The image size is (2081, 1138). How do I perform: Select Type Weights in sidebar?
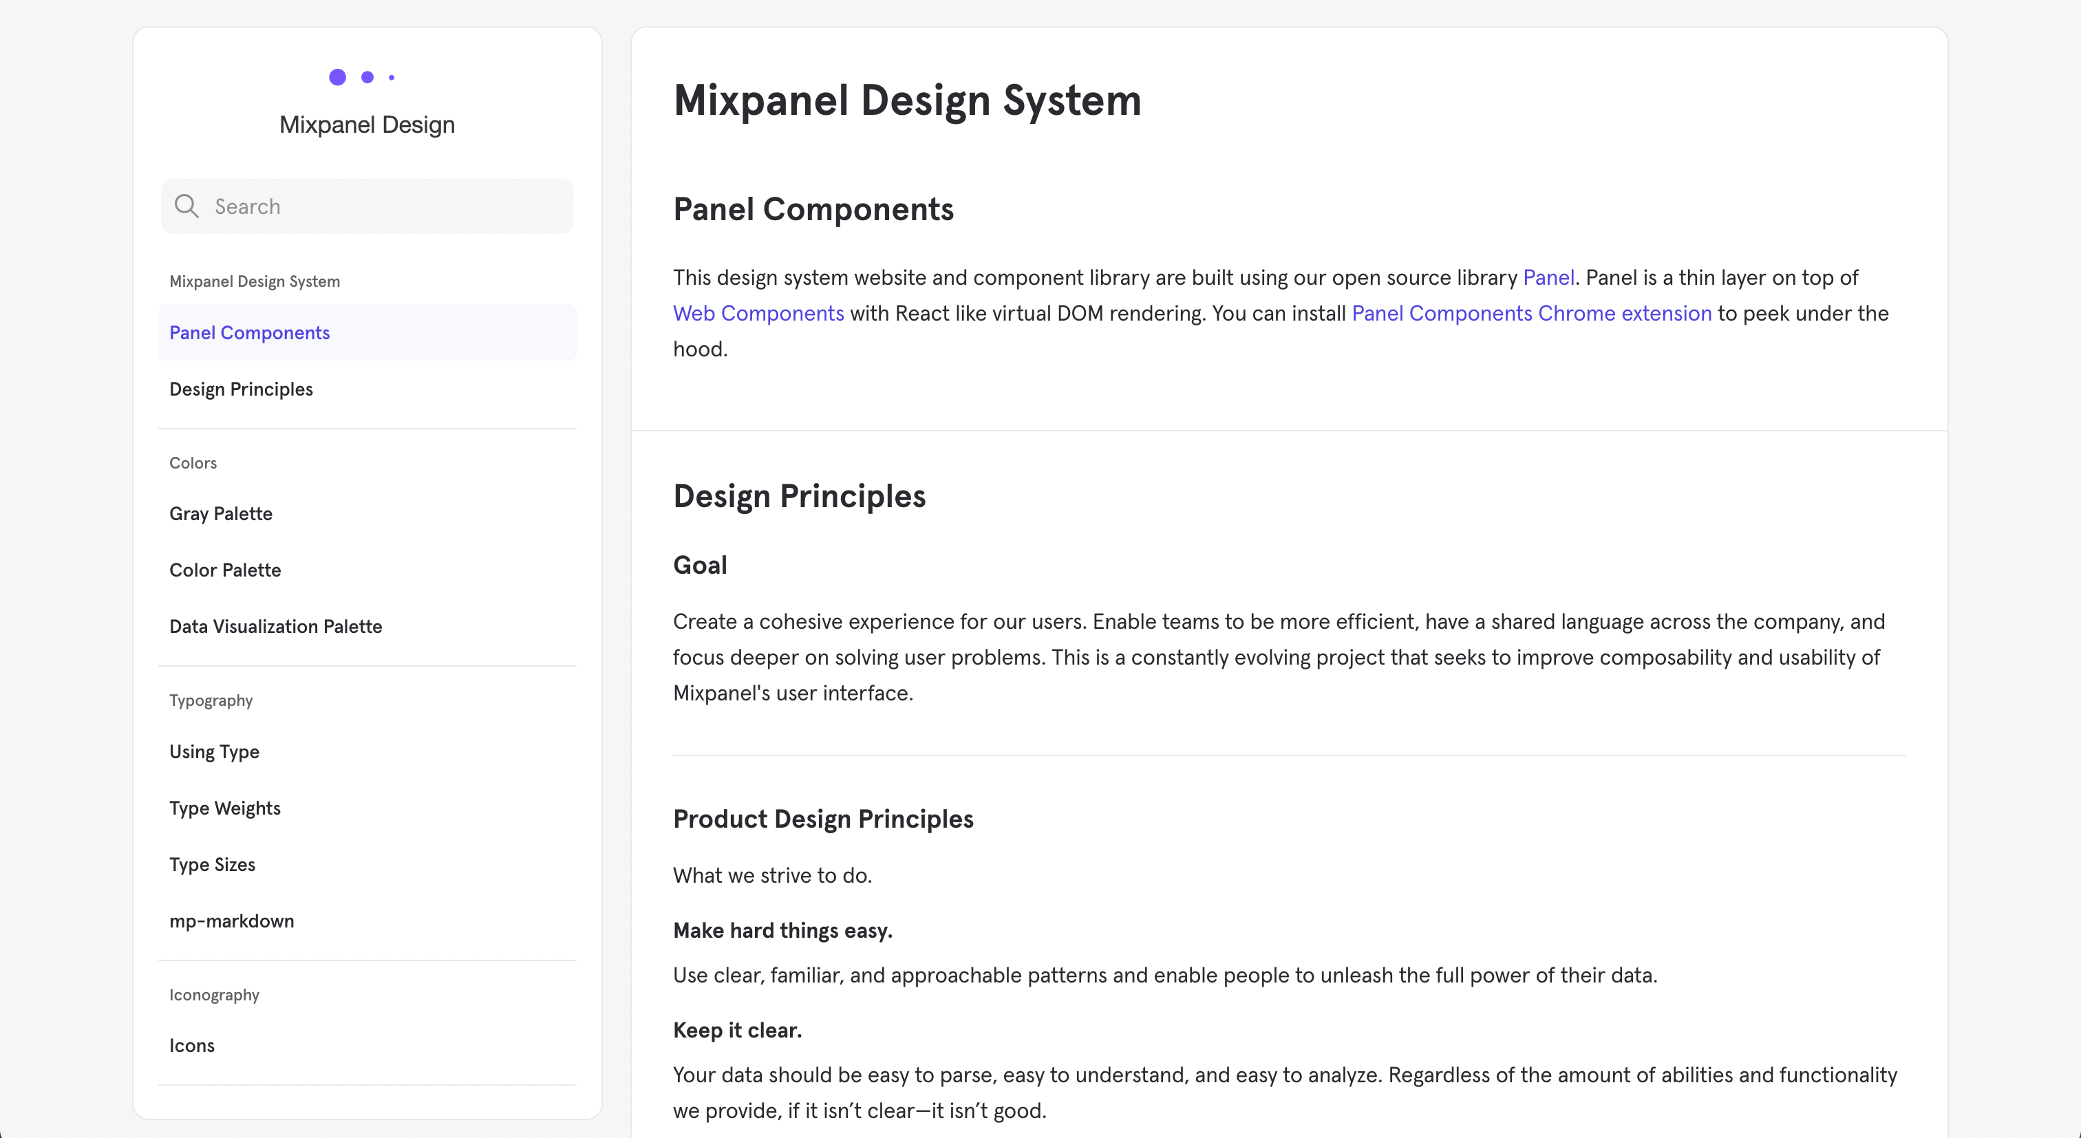(x=367, y=808)
